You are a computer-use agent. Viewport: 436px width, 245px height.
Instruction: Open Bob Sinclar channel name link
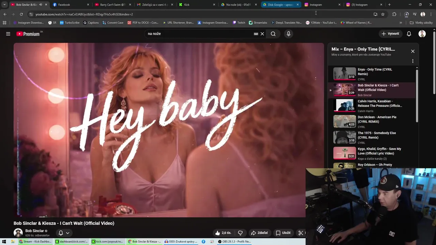pyautogui.click(x=34, y=231)
